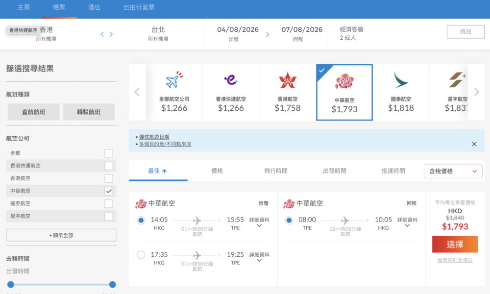Image resolution: width=490 pixels, height=294 pixels.
Task: Filter by 直航航班 button
Action: click(x=33, y=112)
